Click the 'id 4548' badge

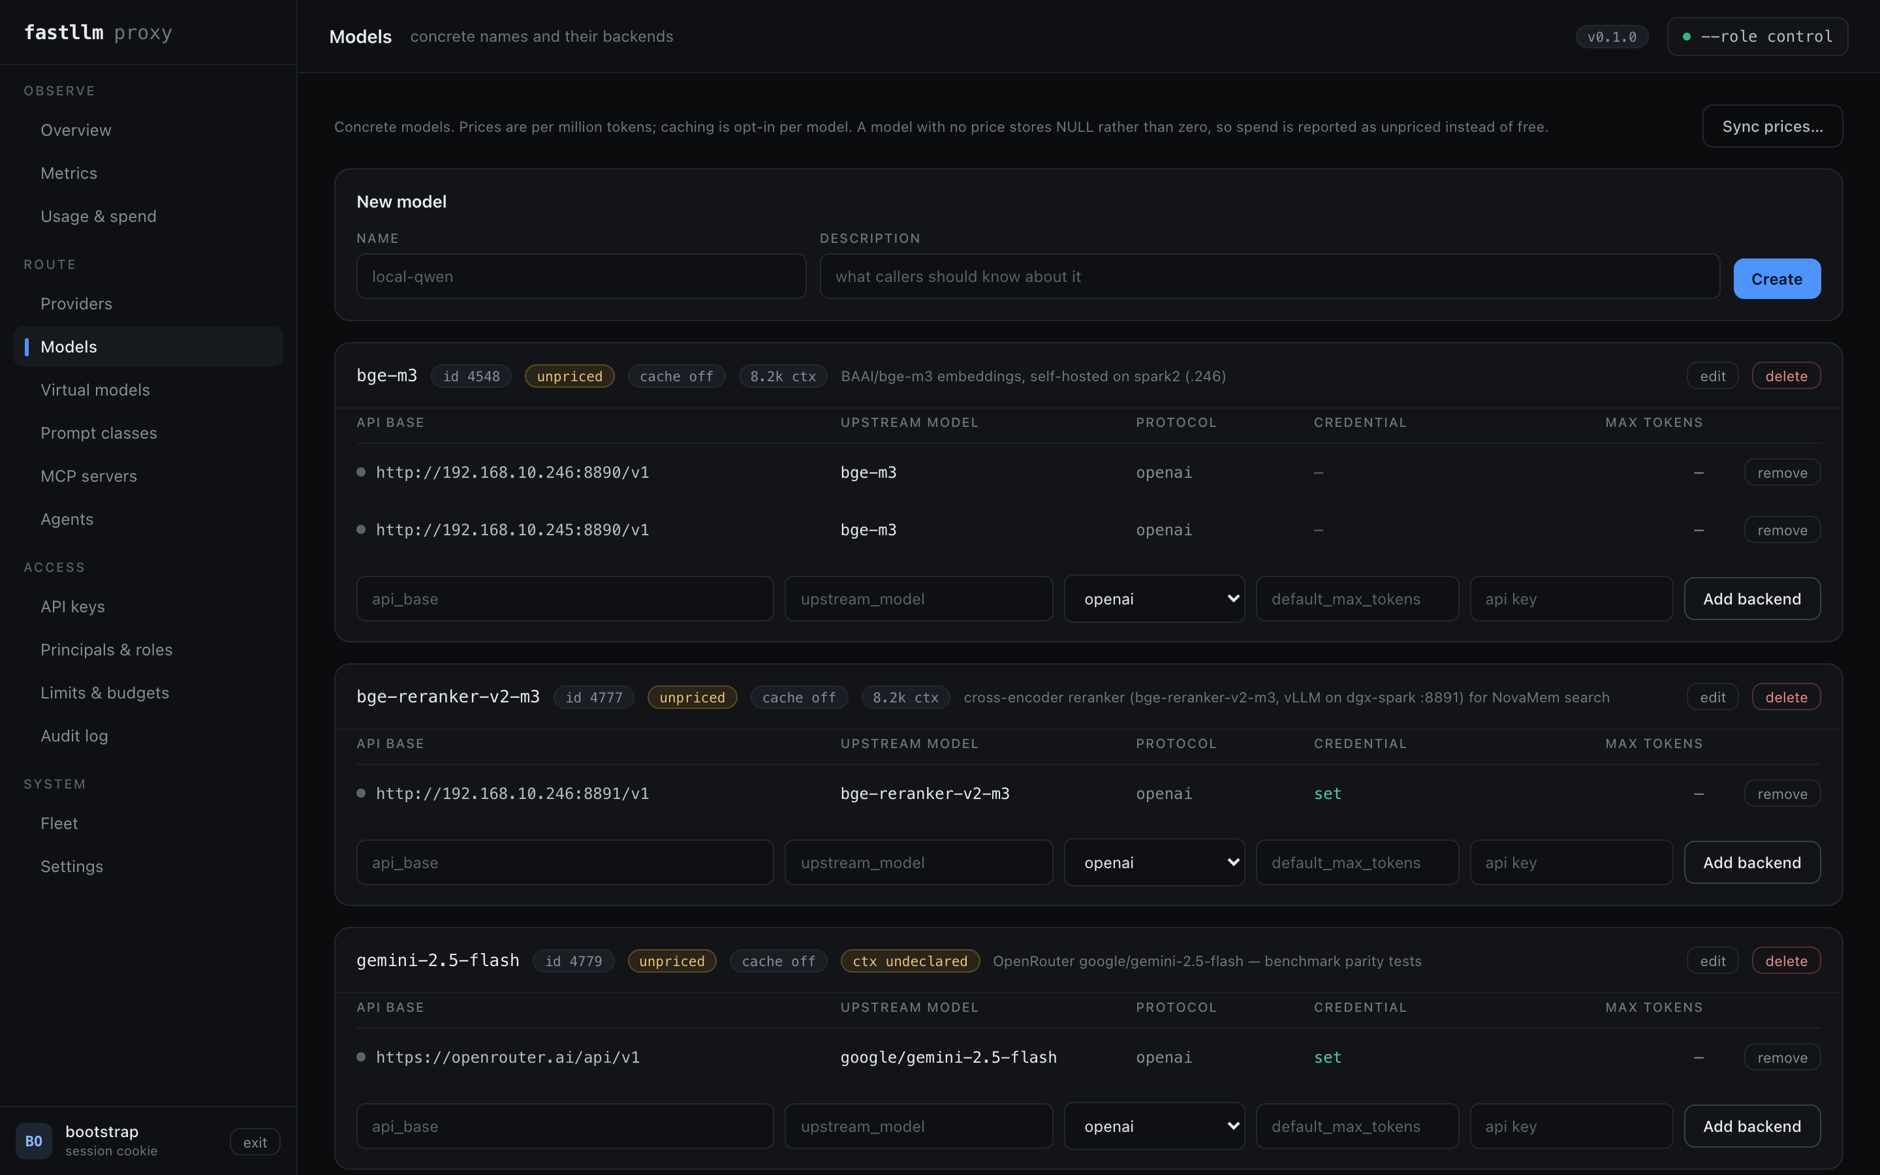(x=471, y=376)
